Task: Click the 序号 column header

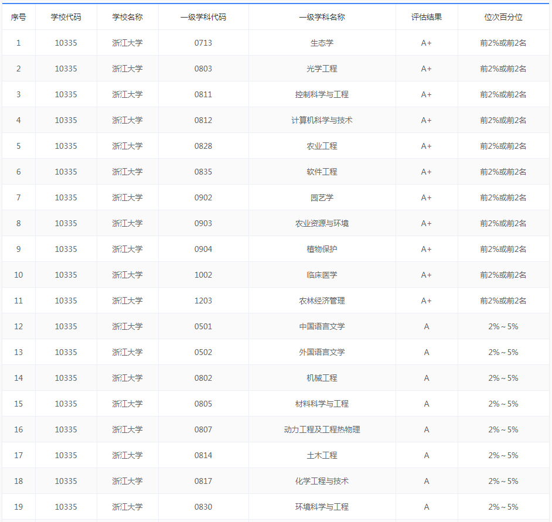Action: point(18,17)
